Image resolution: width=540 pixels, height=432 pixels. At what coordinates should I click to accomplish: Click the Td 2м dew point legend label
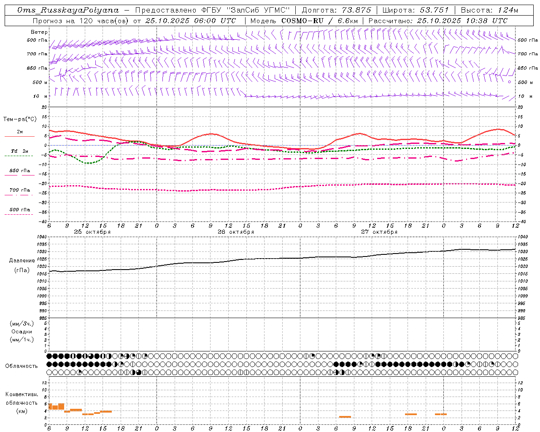(x=20, y=151)
